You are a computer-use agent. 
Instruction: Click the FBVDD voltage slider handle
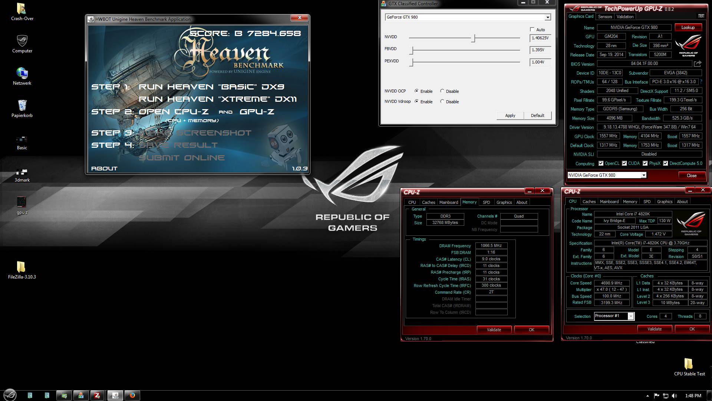pyautogui.click(x=411, y=50)
